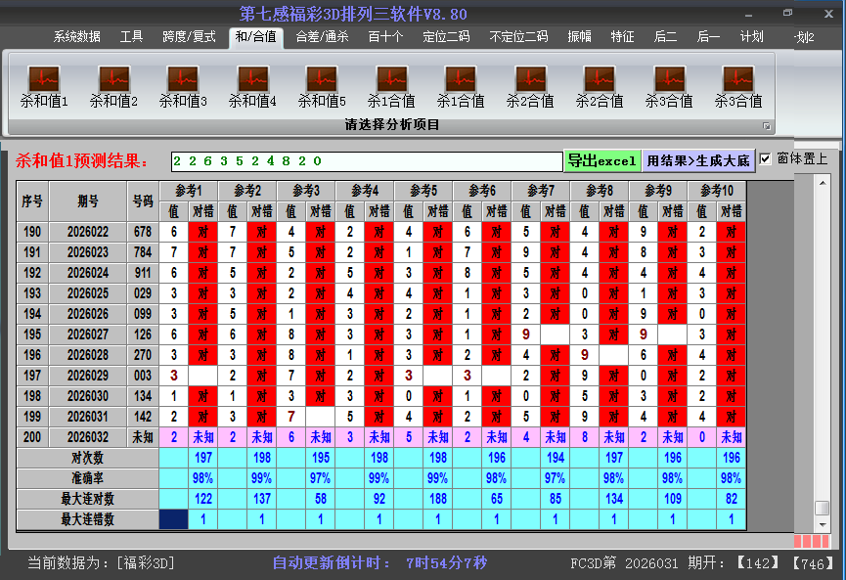The image size is (846, 580).
Task: Click the 导出excel button
Action: pyautogui.click(x=601, y=160)
